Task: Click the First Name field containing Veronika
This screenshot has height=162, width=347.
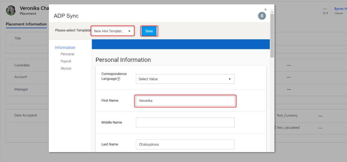Action: (185, 101)
